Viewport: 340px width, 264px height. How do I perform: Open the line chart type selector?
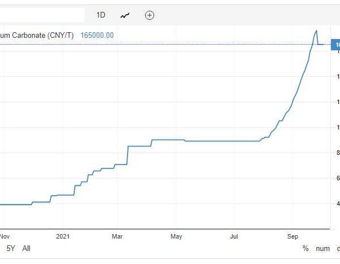point(125,15)
